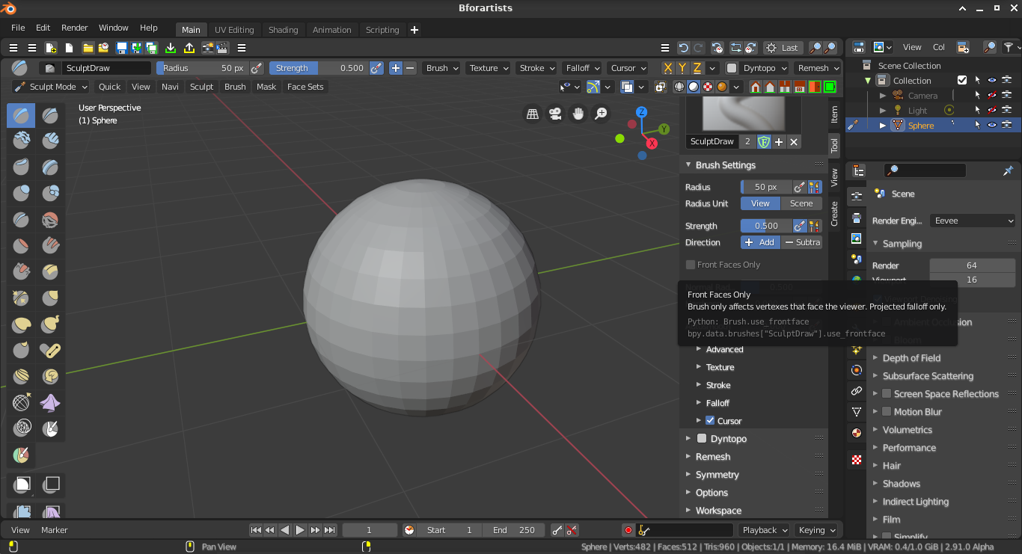Screen dimensions: 1022x554
Task: Click the Quick menu button
Action: point(109,87)
